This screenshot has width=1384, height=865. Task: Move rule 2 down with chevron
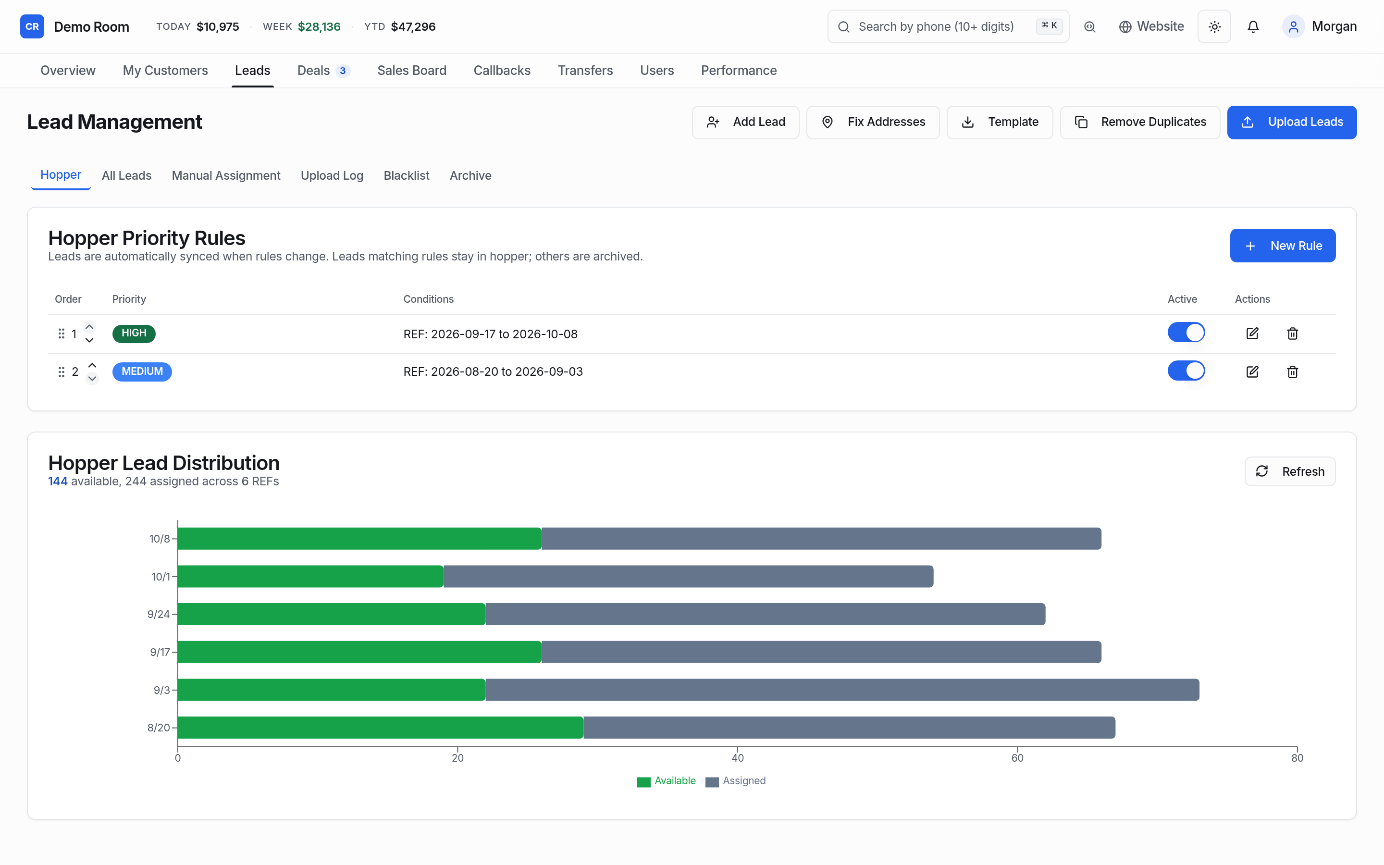tap(92, 378)
